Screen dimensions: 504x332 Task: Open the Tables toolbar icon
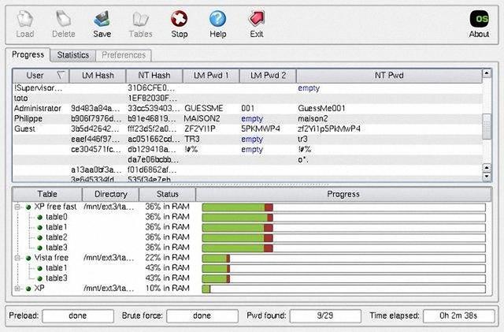coord(141,20)
